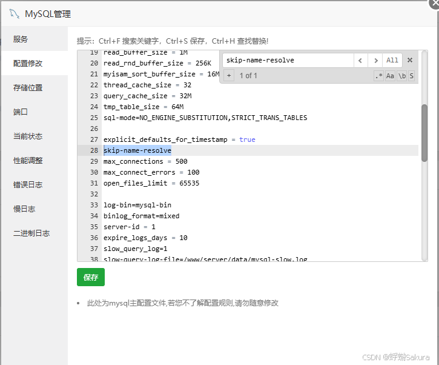Click line slow_query_log=1
This screenshot has height=365, width=439.
pyautogui.click(x=135, y=249)
